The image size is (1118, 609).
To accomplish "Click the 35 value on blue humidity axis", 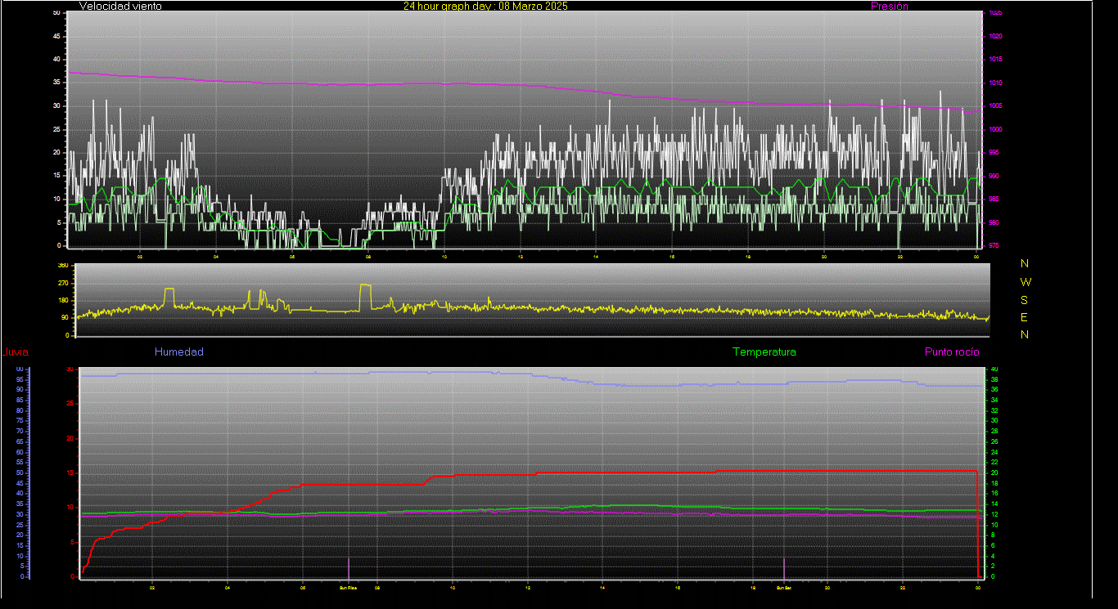I will pyautogui.click(x=20, y=504).
